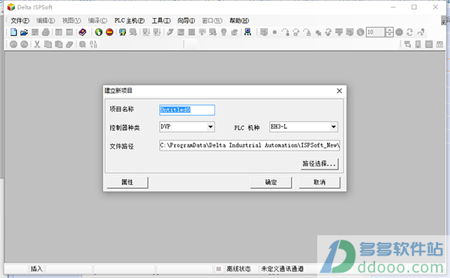Click the 插入 status bar entry
450x278 pixels.
(37, 269)
